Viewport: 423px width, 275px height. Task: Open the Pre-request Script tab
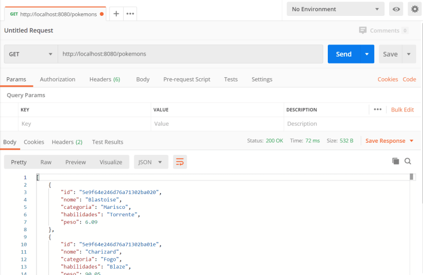[187, 79]
